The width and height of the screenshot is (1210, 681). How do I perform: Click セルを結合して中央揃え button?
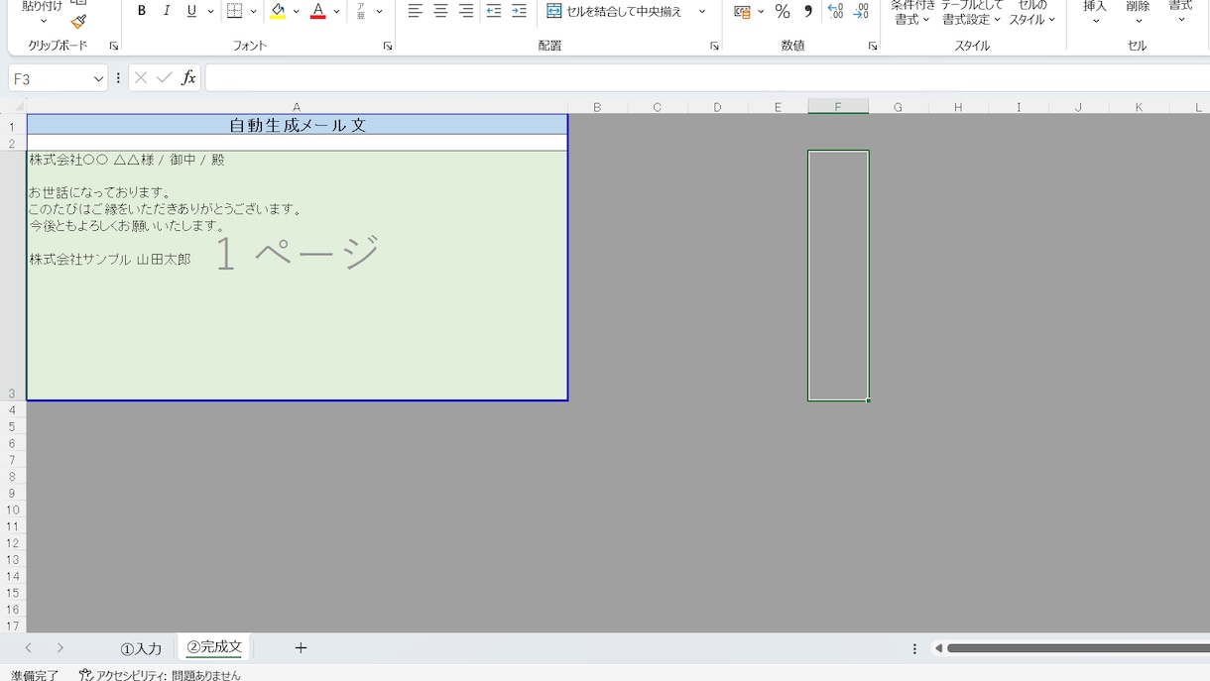coord(615,11)
